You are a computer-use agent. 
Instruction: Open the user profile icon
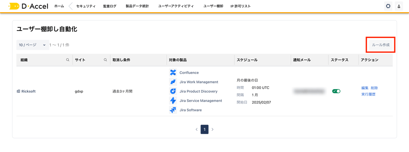[399, 6]
